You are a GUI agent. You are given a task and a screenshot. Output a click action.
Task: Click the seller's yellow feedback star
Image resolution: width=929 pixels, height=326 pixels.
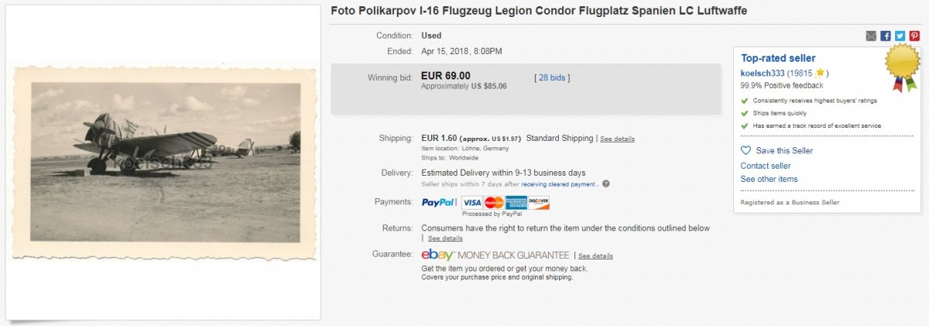click(820, 73)
